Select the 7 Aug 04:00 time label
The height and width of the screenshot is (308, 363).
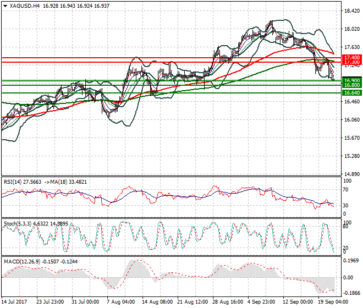[x=120, y=302]
